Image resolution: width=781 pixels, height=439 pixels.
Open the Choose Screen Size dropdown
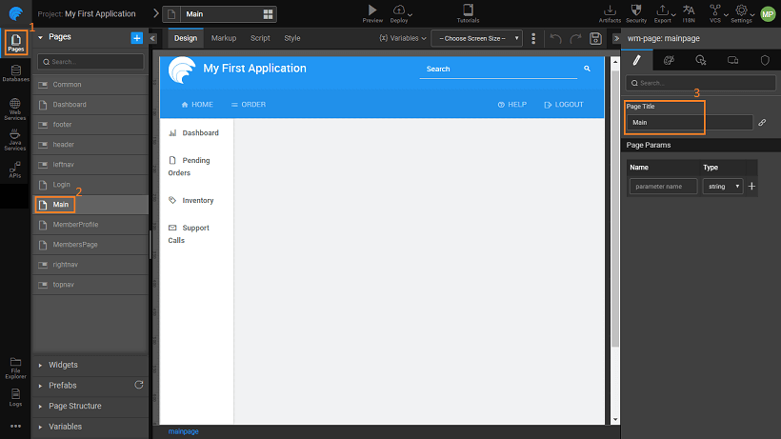tap(476, 38)
